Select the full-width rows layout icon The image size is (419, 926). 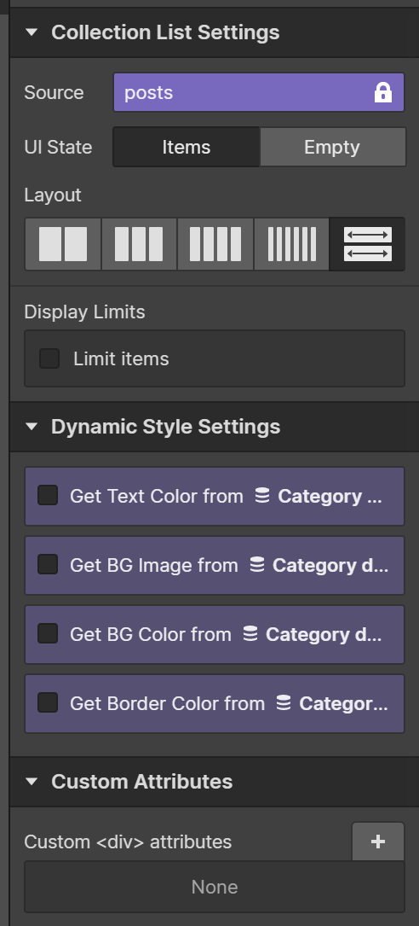pos(367,244)
